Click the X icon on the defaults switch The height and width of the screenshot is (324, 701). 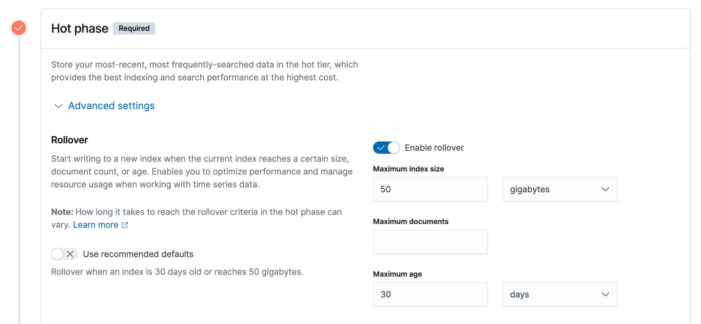tap(70, 254)
